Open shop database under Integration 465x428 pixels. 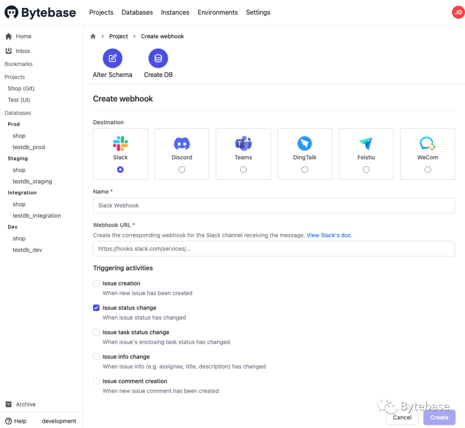click(19, 204)
